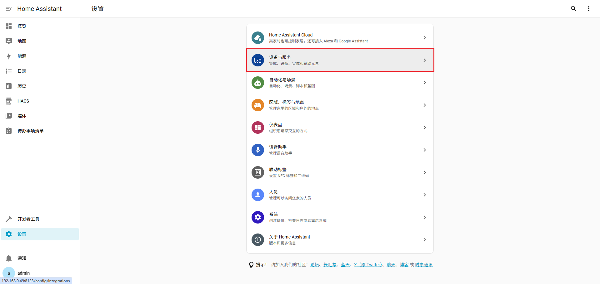Select 设置 in the sidebar menu

22,234
